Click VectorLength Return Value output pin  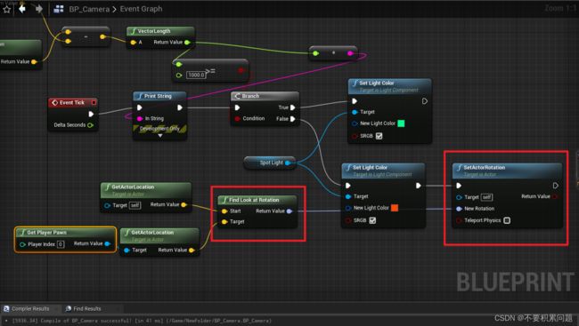click(187, 43)
